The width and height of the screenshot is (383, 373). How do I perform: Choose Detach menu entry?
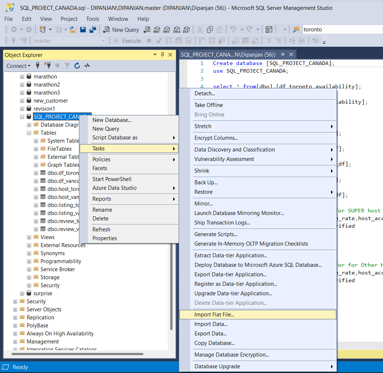pyautogui.click(x=258, y=93)
